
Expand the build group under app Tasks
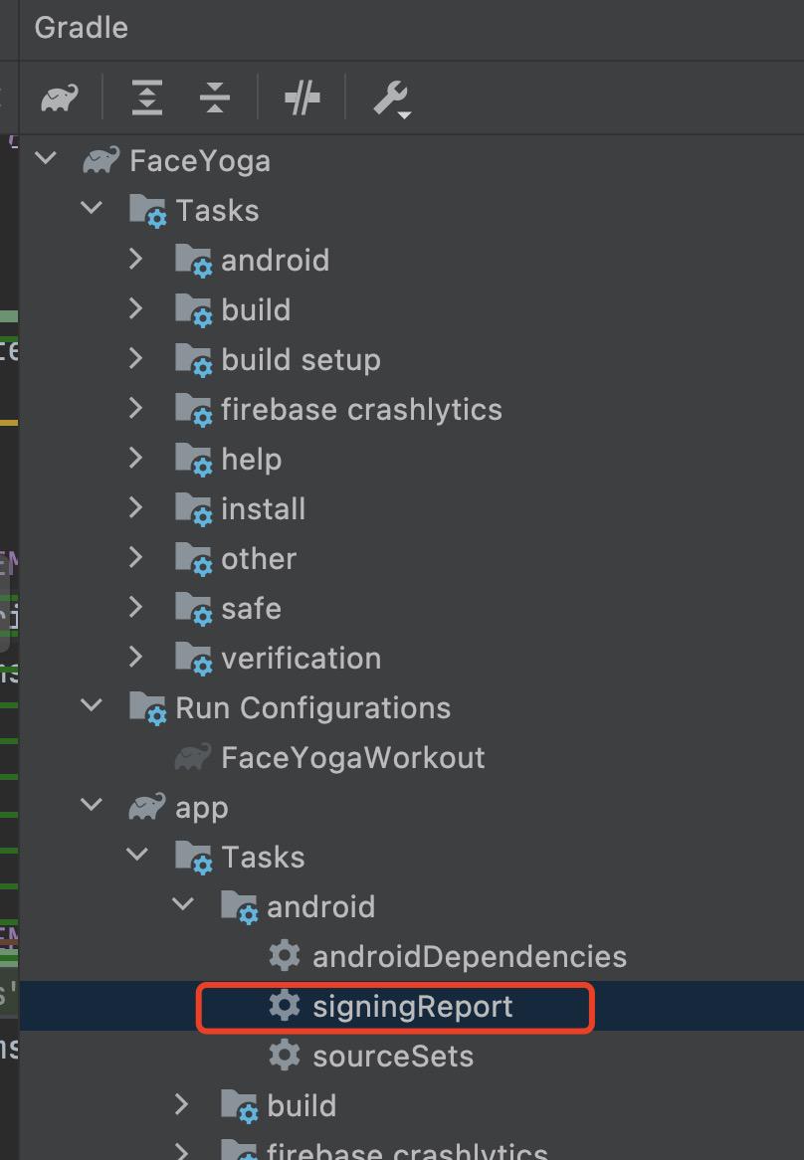(x=181, y=1103)
